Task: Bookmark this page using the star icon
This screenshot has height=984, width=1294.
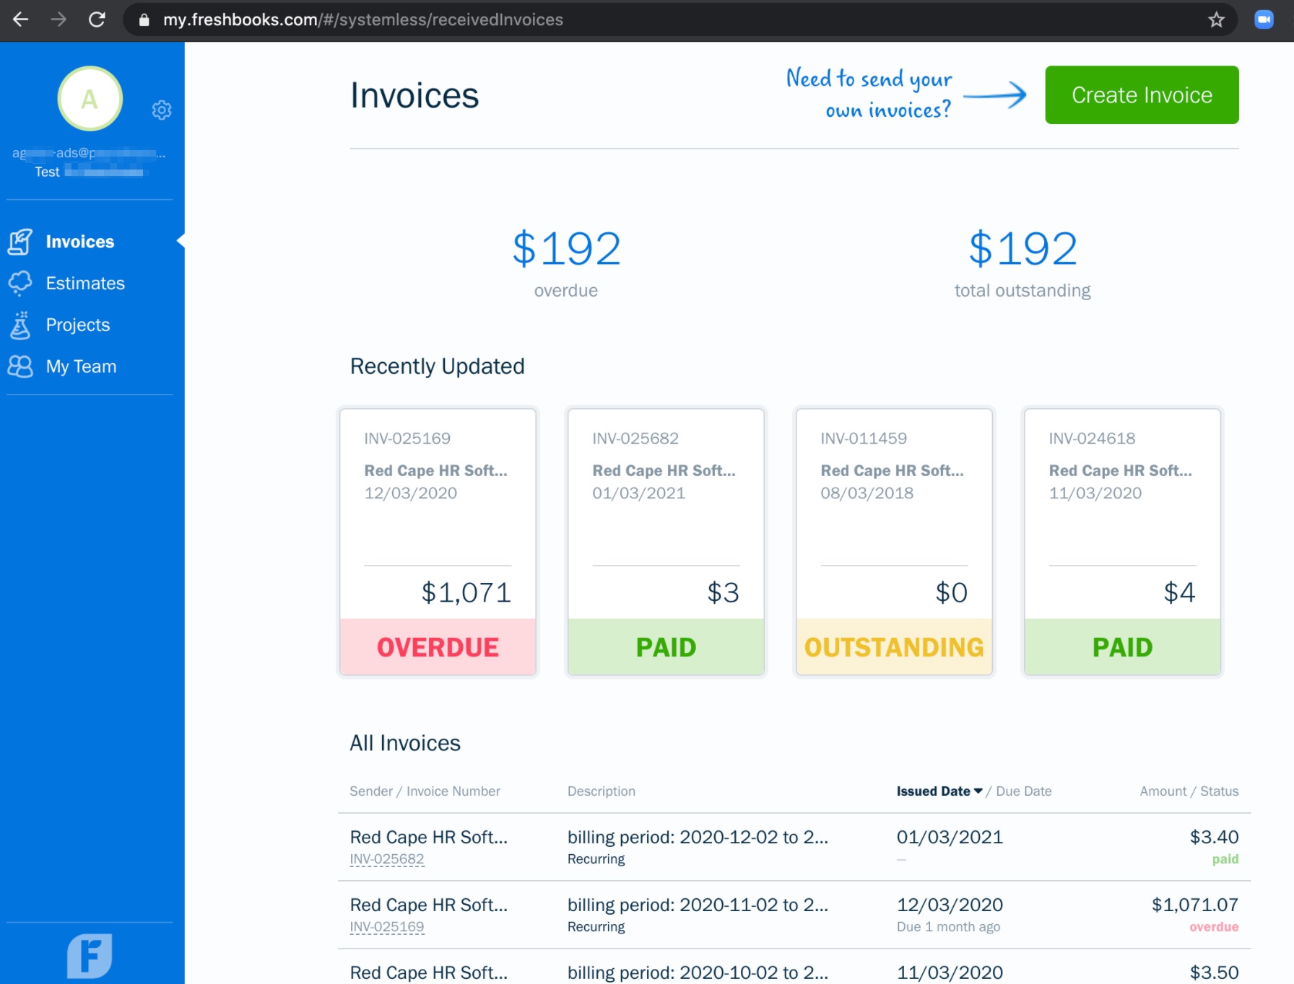Action: (x=1217, y=19)
